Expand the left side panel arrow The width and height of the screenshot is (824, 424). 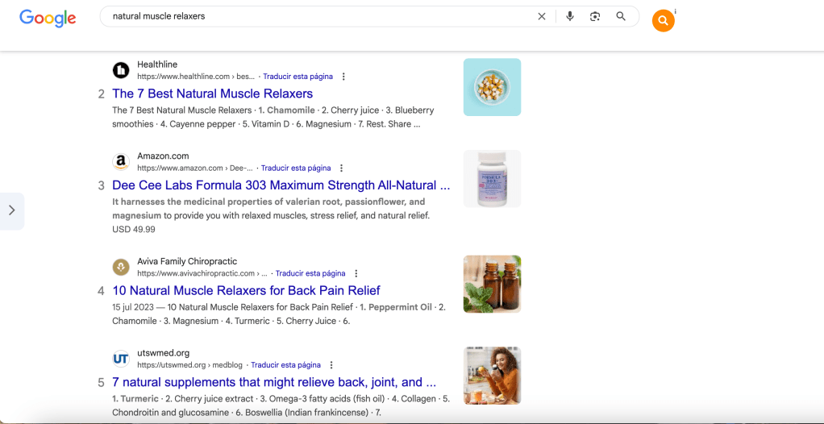(11, 210)
